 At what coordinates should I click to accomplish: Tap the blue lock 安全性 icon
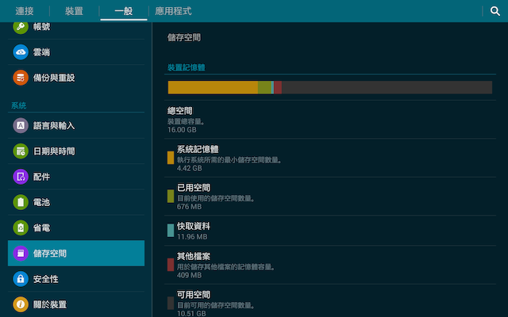click(x=21, y=279)
